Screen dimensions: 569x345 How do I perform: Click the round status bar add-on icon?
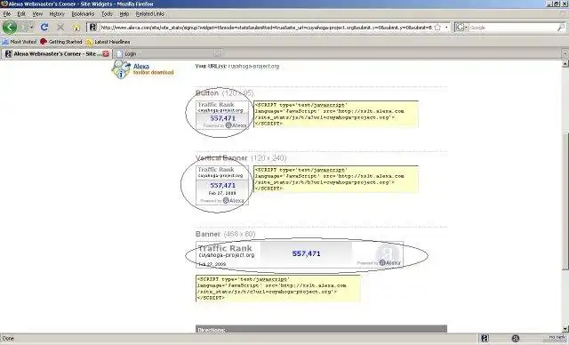515,339
